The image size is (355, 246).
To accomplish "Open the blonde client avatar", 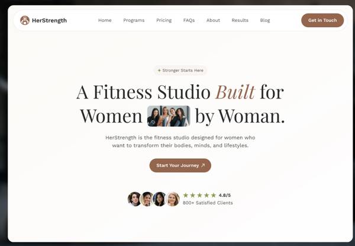I will tap(173, 199).
